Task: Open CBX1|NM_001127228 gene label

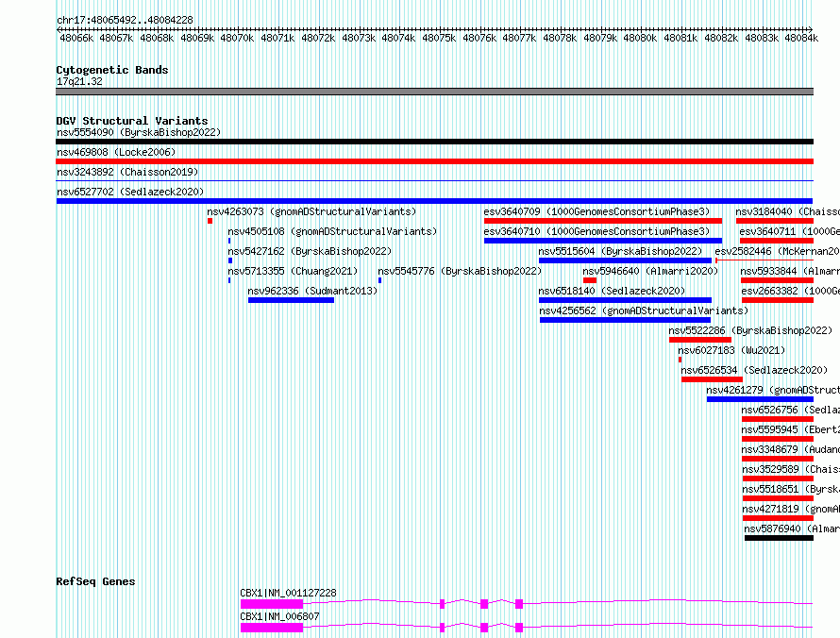Action: point(288,593)
